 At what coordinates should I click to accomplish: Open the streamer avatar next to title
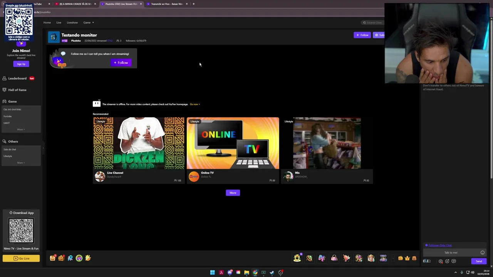tap(54, 37)
